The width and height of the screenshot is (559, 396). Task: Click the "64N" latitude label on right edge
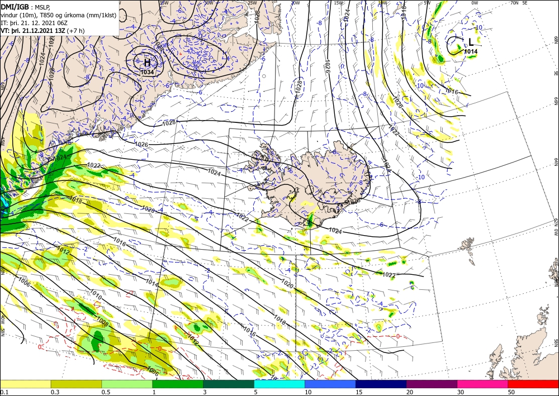tap(556, 161)
